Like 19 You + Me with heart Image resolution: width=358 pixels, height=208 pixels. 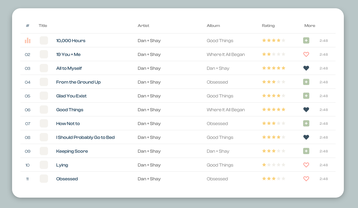click(x=306, y=54)
